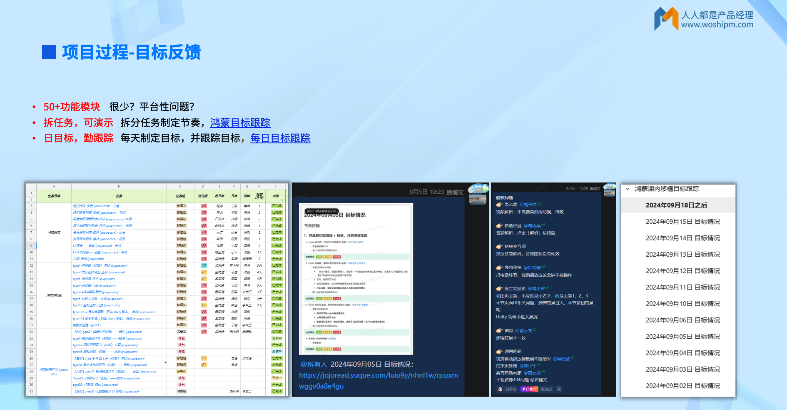Click the 业务组 header cell
787x410 pixels.
point(180,196)
